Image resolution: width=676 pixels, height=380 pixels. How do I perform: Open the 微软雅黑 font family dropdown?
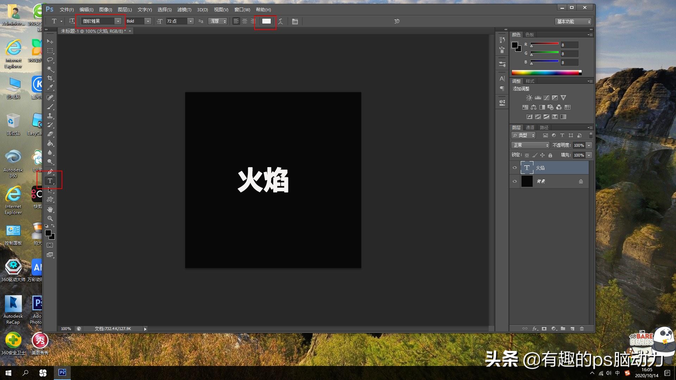point(118,21)
